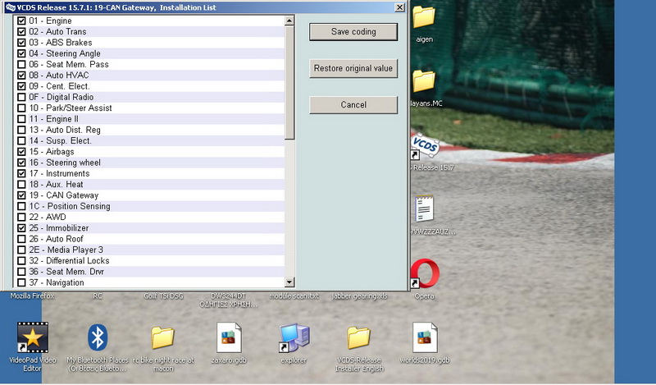
Task: Select the Mozilla Firefox desktop label
Action: [x=32, y=296]
